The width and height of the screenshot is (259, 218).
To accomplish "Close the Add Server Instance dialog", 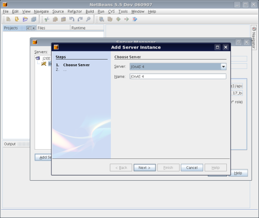I will click(226, 47).
